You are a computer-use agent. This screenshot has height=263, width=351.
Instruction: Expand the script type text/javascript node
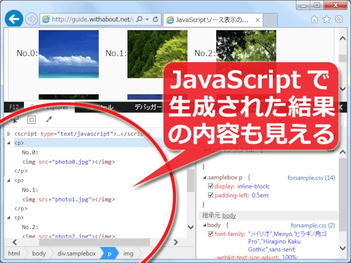pos(8,134)
